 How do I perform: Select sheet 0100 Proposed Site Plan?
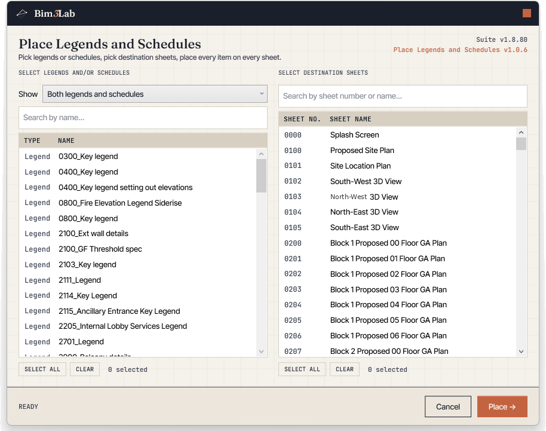pos(398,151)
